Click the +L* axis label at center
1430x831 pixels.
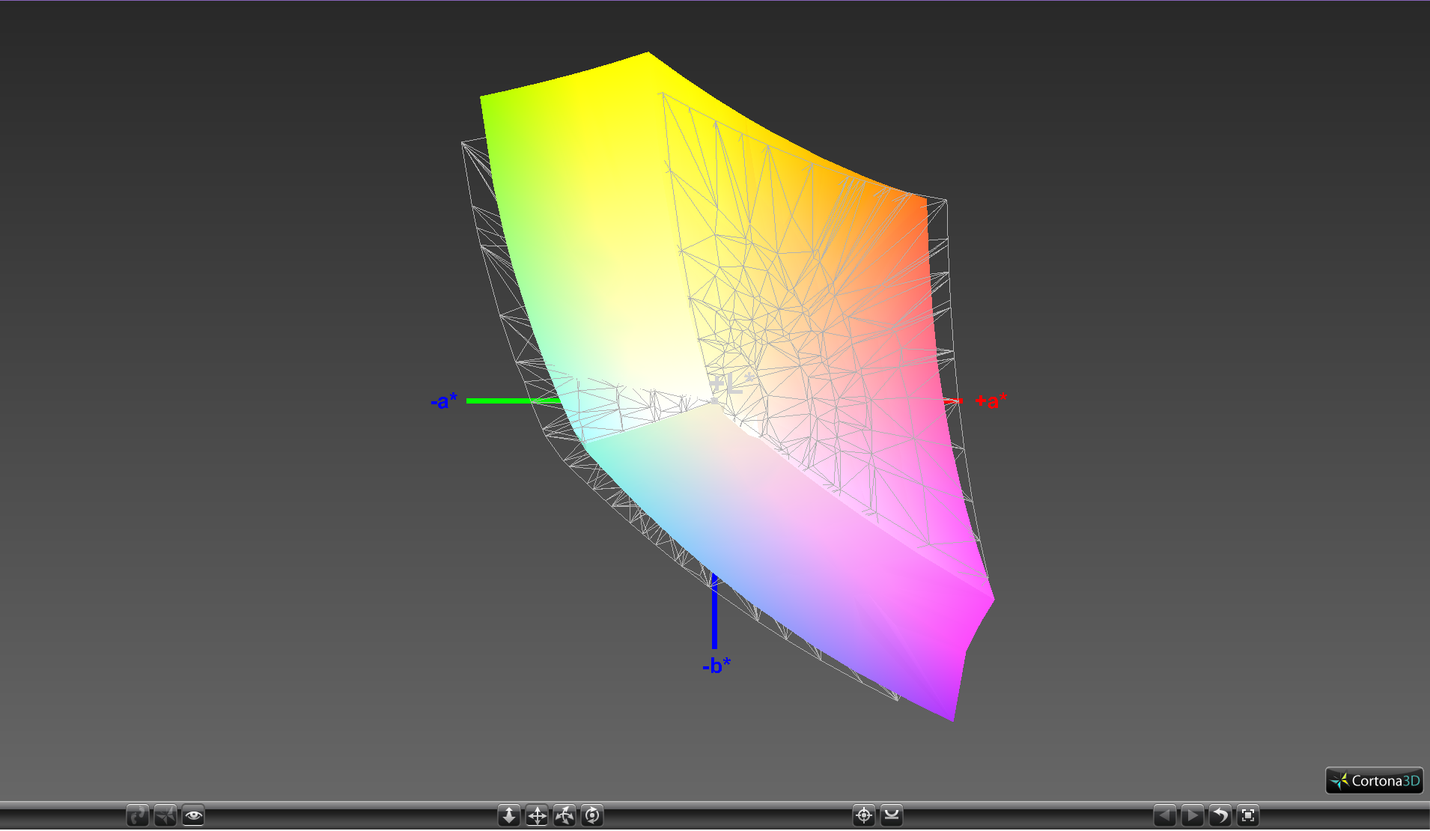coord(731,384)
